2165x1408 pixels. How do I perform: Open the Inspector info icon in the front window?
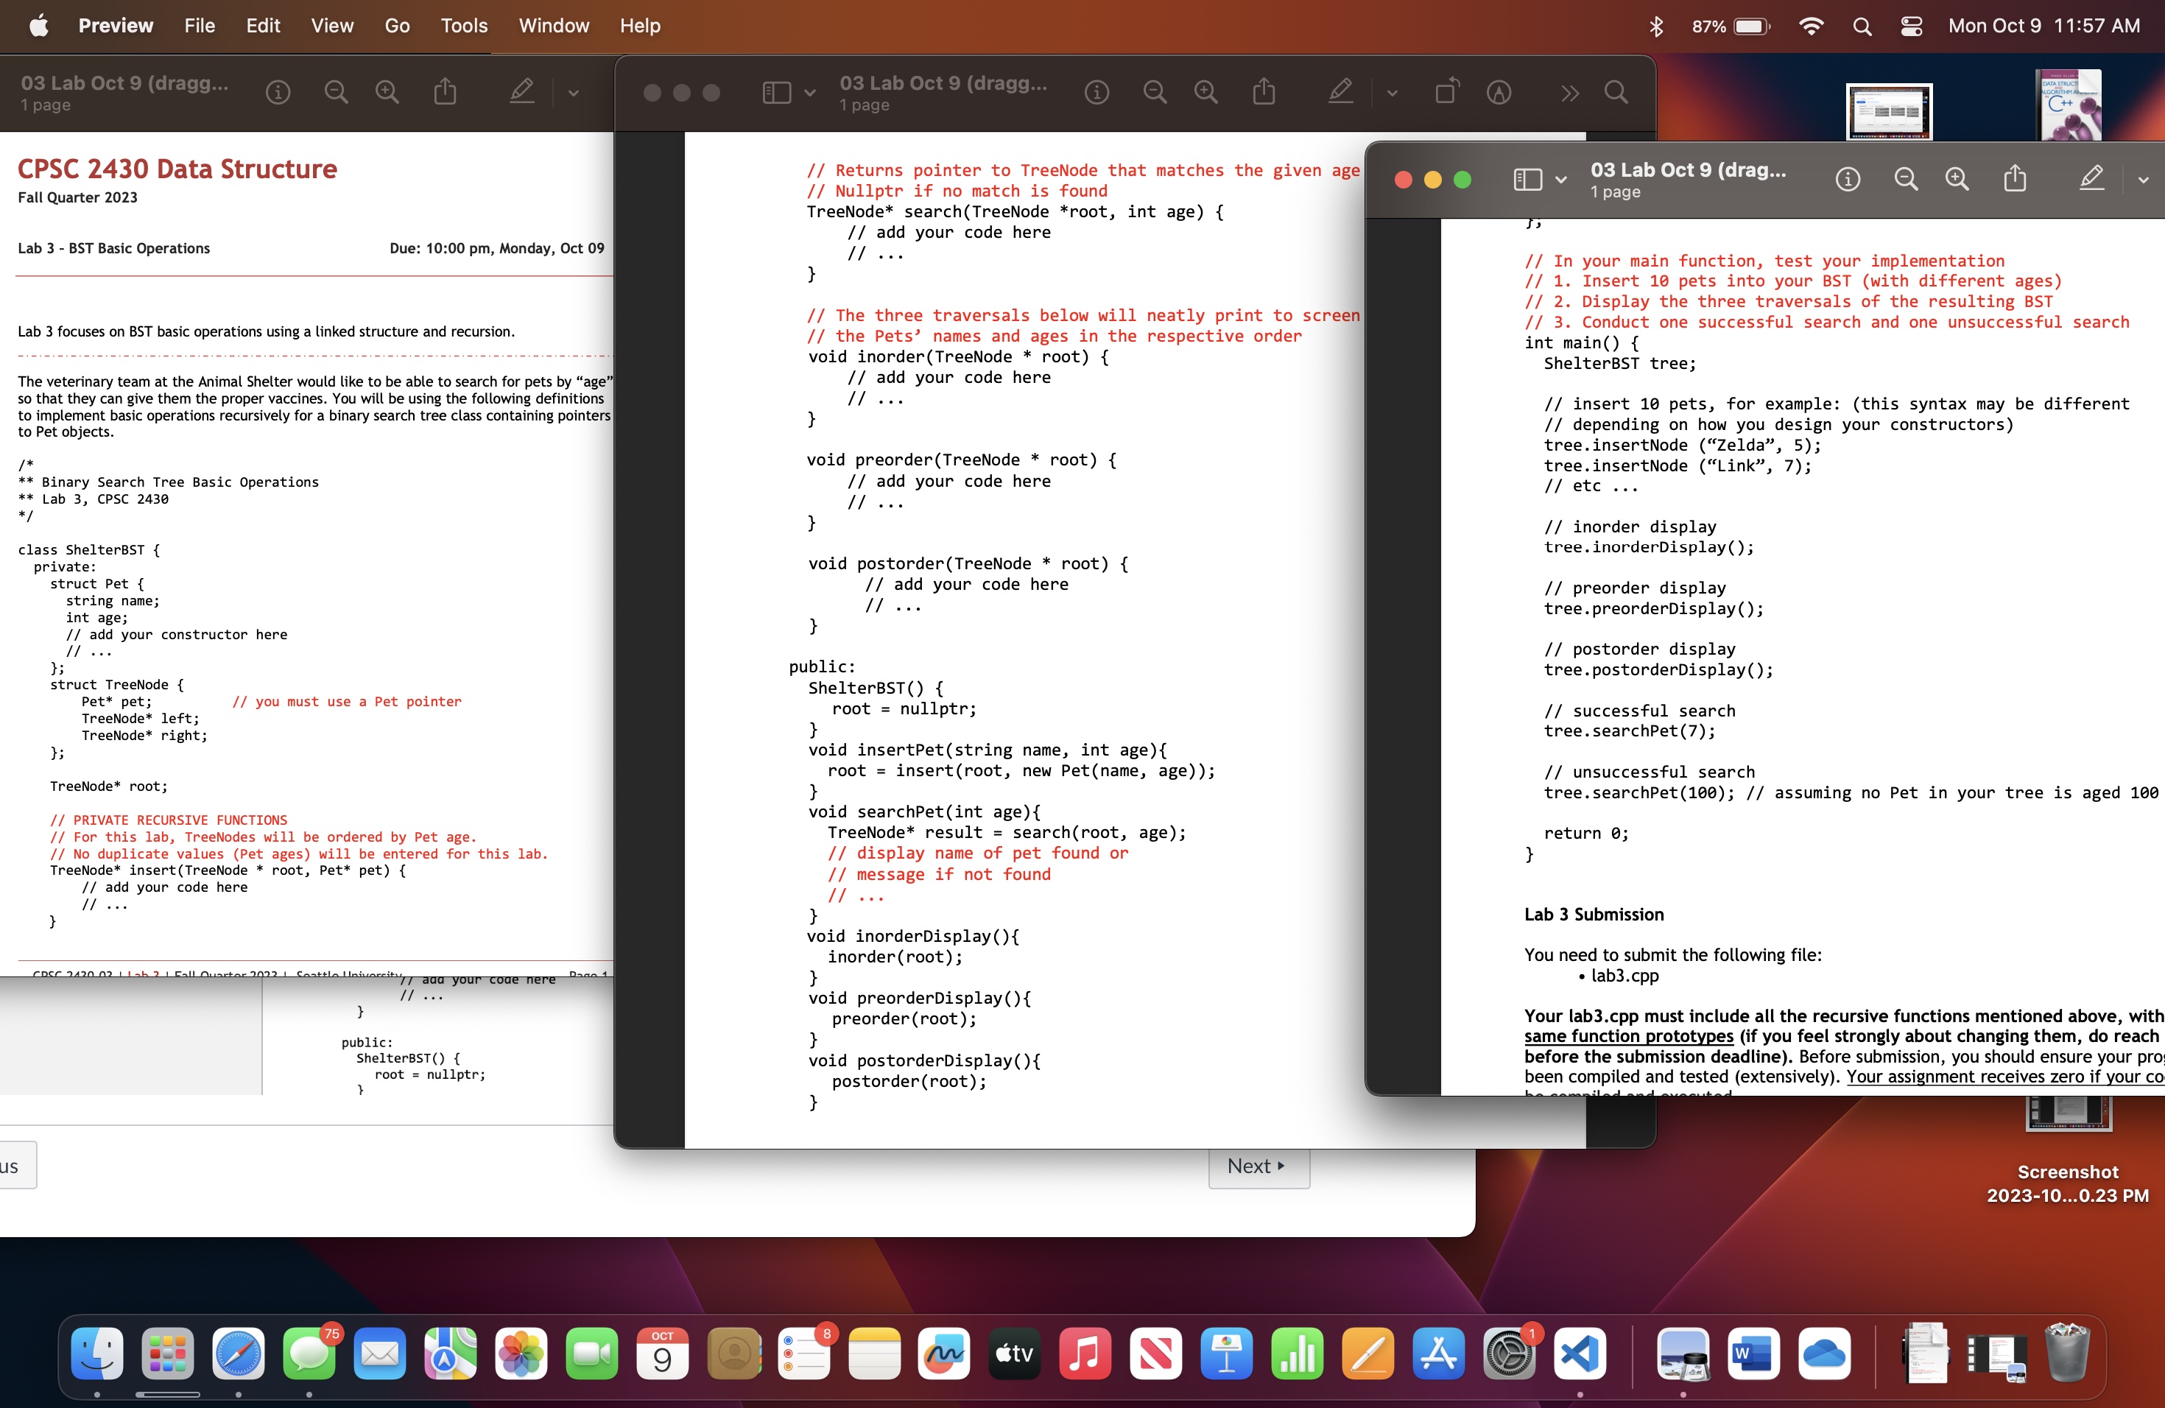[x=1848, y=179]
